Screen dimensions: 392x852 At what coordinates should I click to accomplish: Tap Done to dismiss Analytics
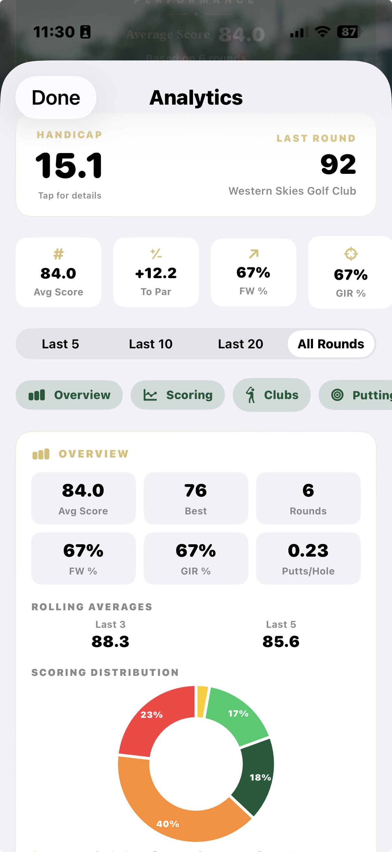55,97
